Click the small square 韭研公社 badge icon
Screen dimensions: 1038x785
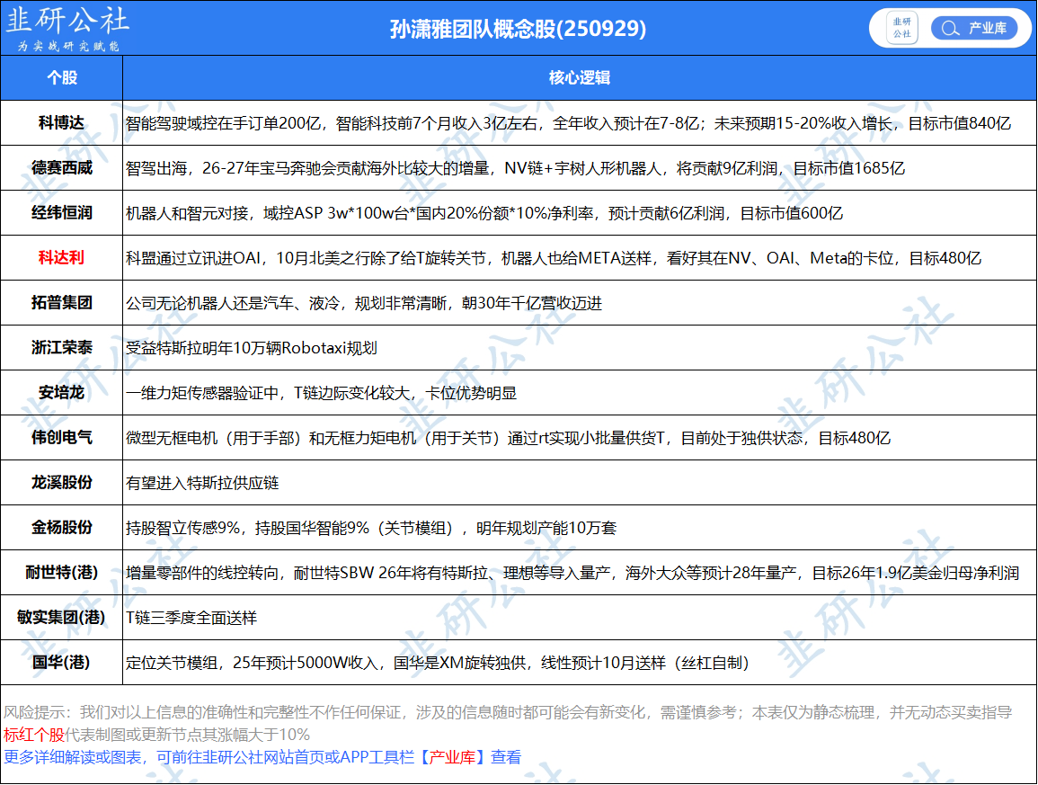(901, 28)
